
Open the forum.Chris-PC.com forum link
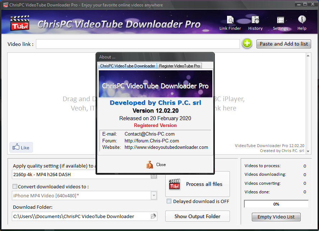(x=152, y=141)
